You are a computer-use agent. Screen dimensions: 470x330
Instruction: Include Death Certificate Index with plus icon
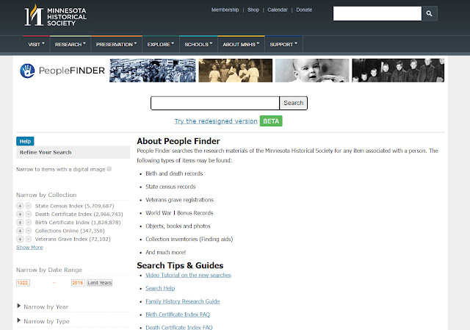click(x=20, y=214)
